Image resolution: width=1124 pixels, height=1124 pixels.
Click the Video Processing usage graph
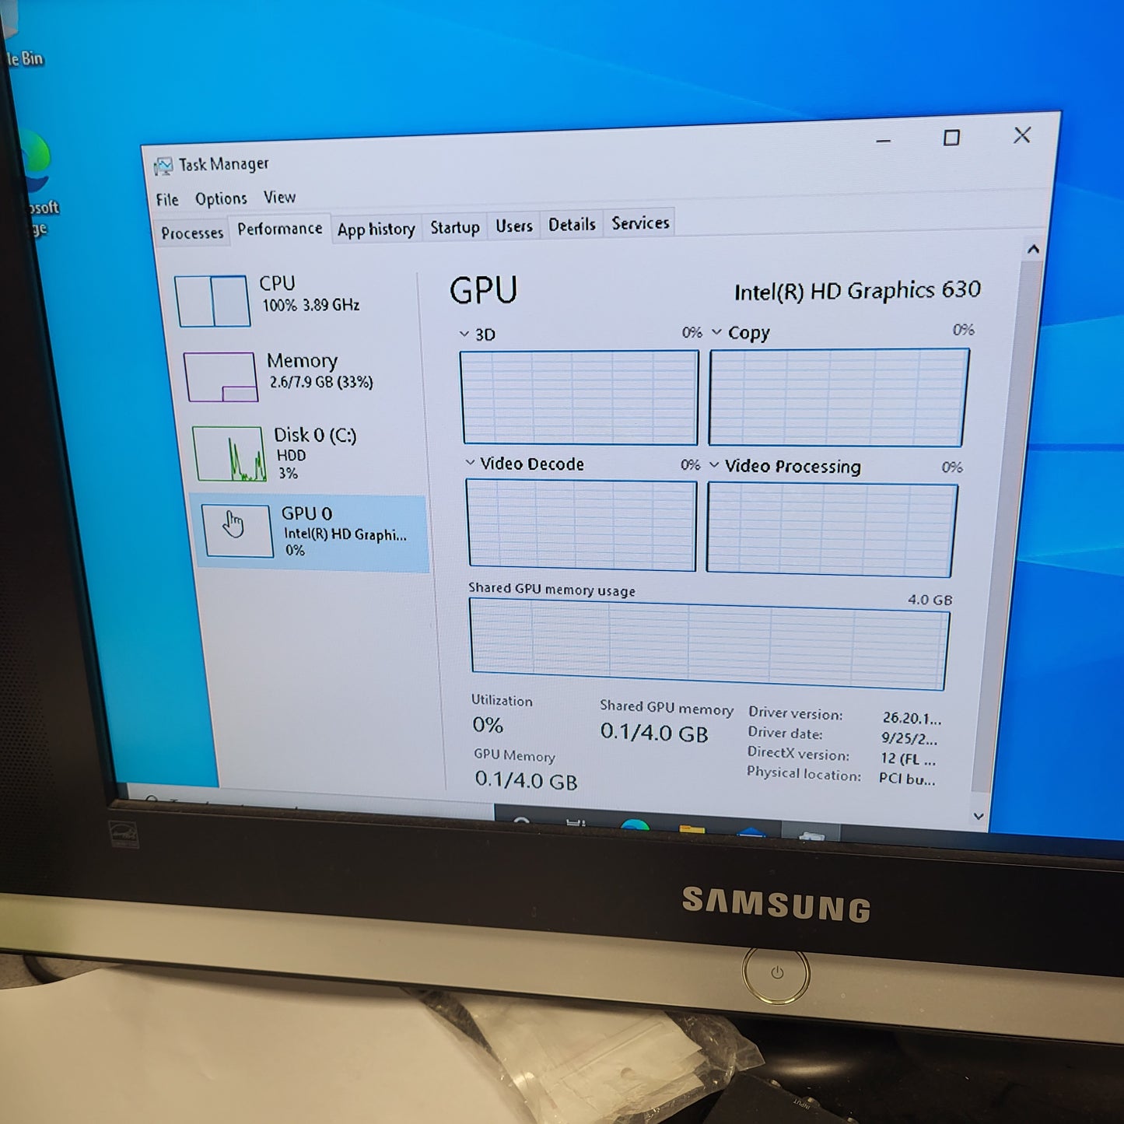tap(831, 530)
